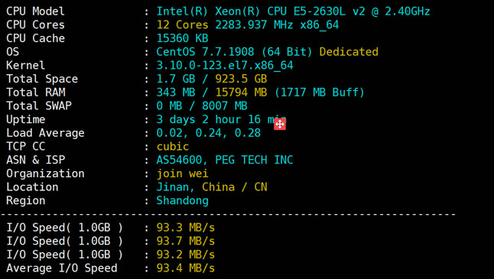
Task: Click the yellow 'Dedicated' label
Action: tap(349, 52)
